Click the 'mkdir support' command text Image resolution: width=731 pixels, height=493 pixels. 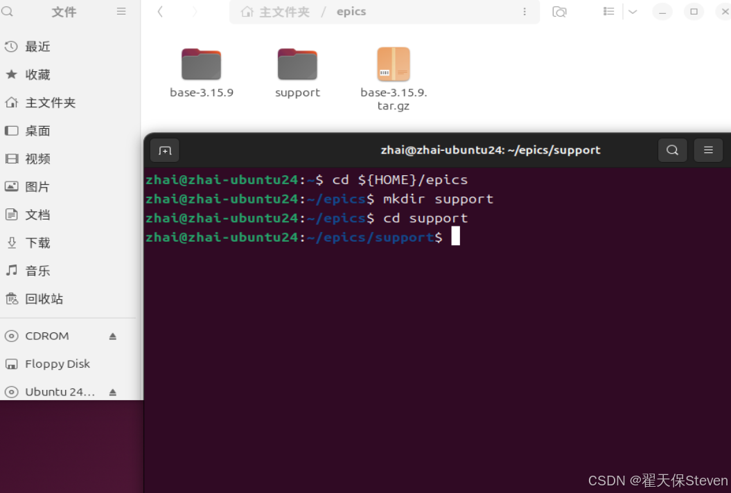[438, 199]
